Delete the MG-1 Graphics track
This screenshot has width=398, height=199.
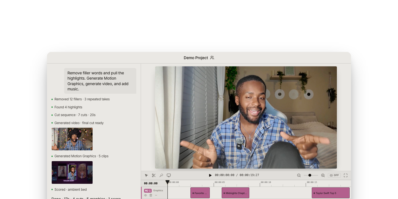pyautogui.click(x=151, y=195)
